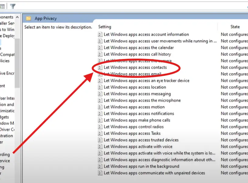
Task: Select the tree item ending in 'aller Ser'
Action: point(7,23)
